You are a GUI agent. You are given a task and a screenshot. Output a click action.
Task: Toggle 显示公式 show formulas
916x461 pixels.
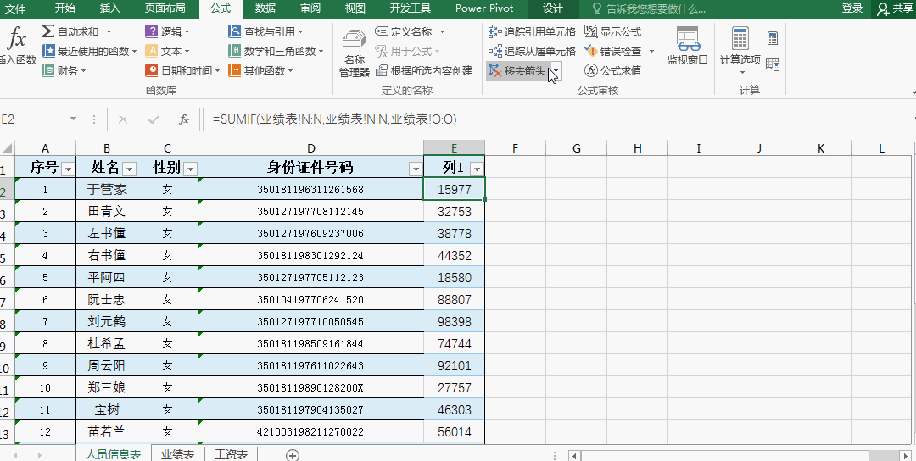[x=613, y=31]
